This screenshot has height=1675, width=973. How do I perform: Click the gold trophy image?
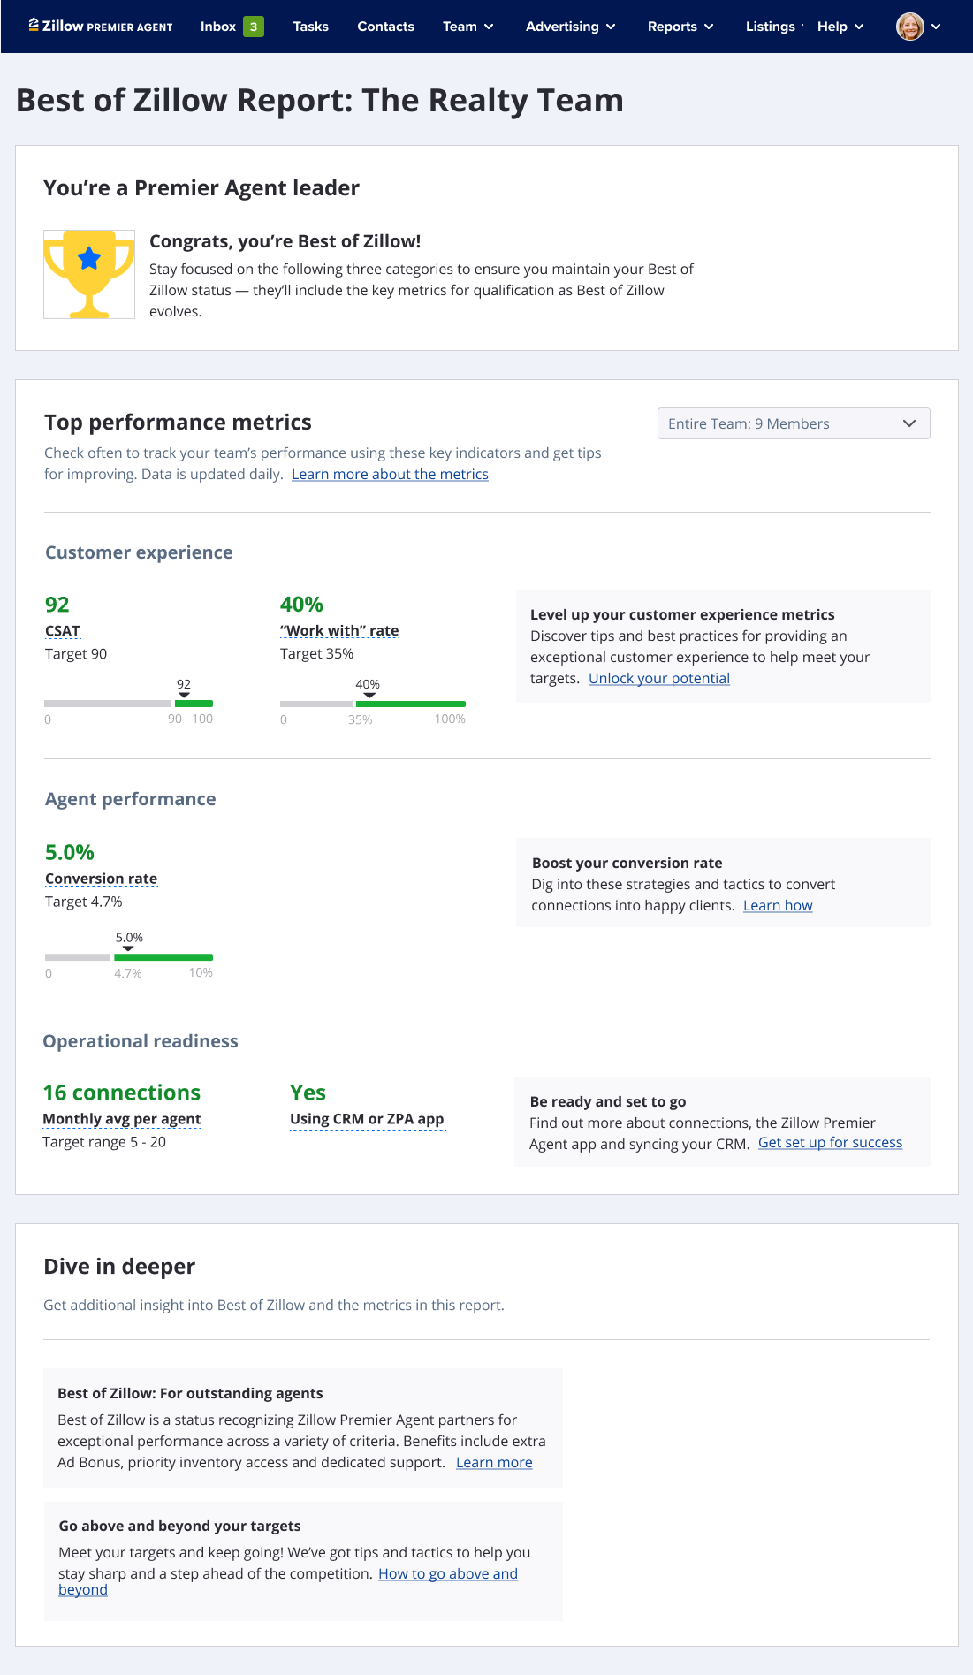89,274
